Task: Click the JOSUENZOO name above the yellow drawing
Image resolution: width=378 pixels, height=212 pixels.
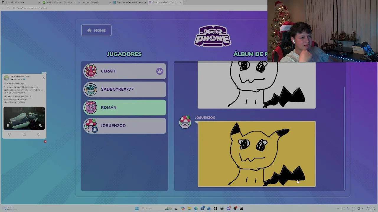Action: [x=205, y=117]
